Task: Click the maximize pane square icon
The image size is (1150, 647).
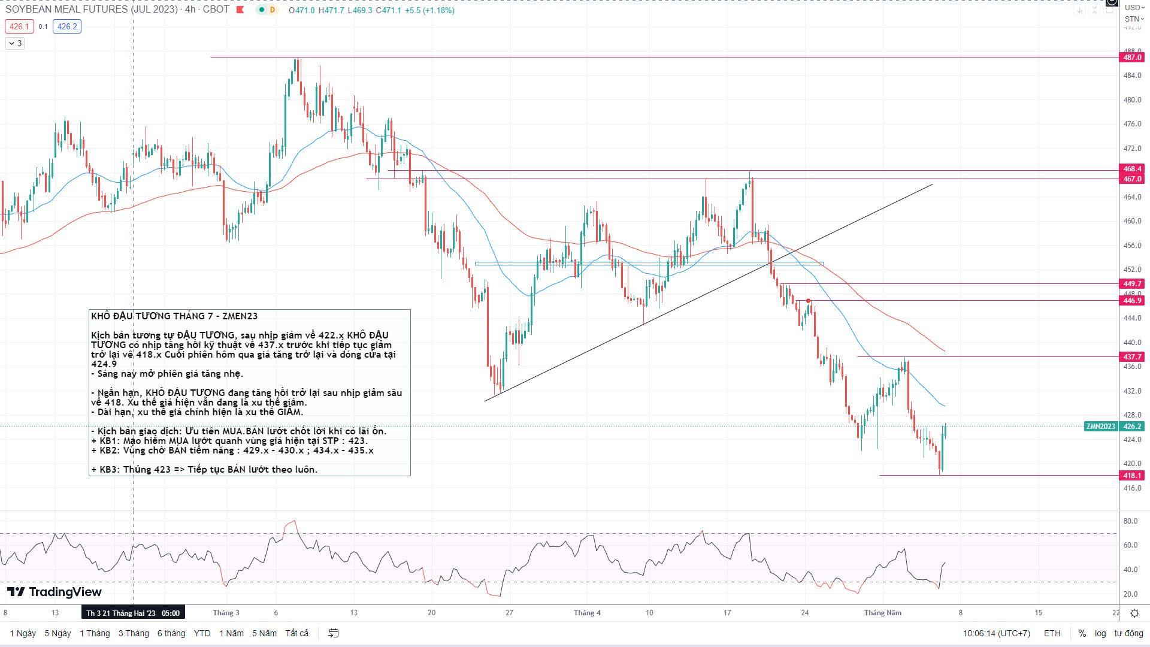Action: 1109,10
